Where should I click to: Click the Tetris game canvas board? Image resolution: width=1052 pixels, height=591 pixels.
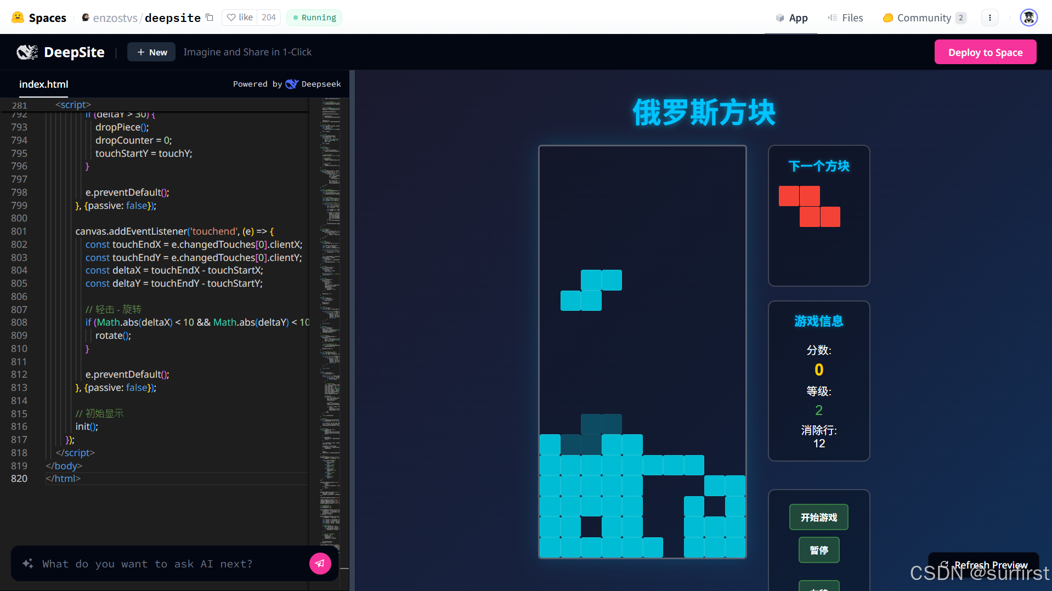click(x=642, y=352)
